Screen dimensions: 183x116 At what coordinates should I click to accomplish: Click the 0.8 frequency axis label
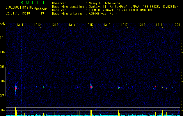pyautogui.click(x=3, y=81)
